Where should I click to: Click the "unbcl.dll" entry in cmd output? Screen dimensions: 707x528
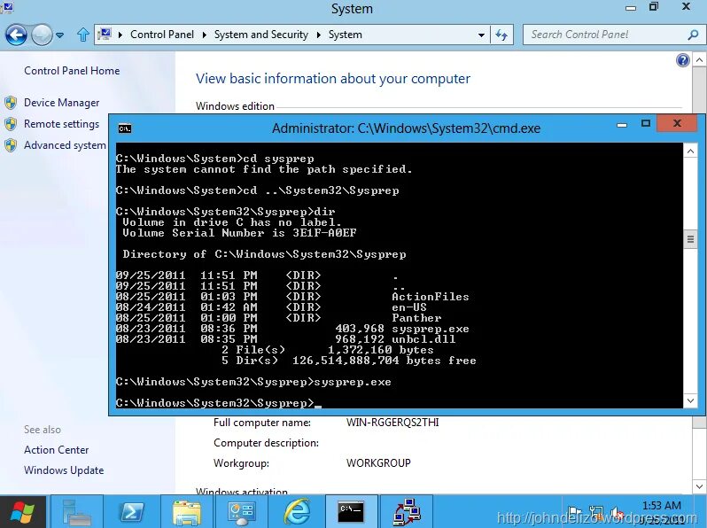[x=423, y=339]
